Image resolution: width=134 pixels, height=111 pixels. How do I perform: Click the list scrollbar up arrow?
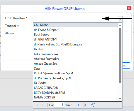pos(120,25)
